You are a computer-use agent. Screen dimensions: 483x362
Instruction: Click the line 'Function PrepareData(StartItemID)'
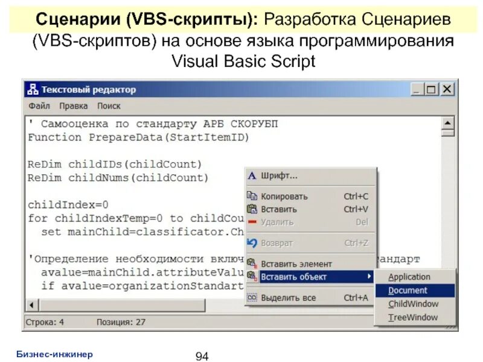[x=138, y=138]
